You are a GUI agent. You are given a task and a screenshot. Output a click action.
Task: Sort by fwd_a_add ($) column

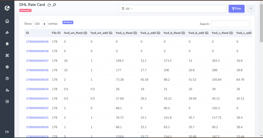click(150, 33)
